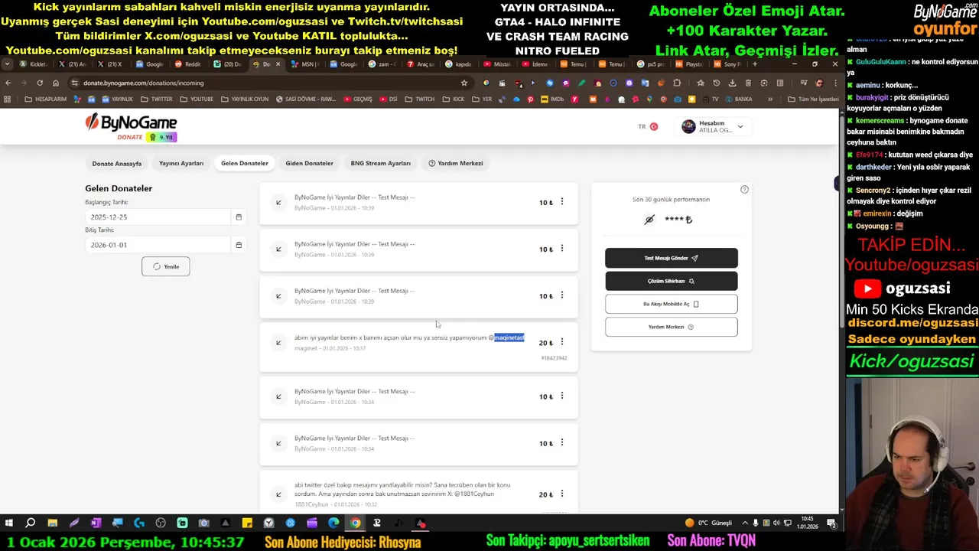Click Bu Akışı Mobilde Aç button
The height and width of the screenshot is (551, 979).
point(672,304)
